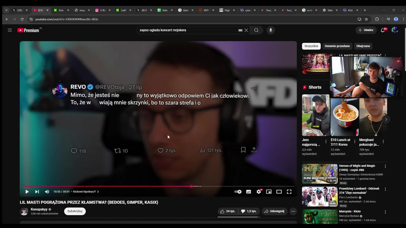
Task: Open more actions below the video
Action: [x=293, y=211]
